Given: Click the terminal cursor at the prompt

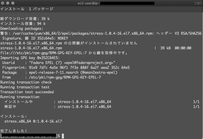Looking at the screenshot, I should tap(63, 136).
